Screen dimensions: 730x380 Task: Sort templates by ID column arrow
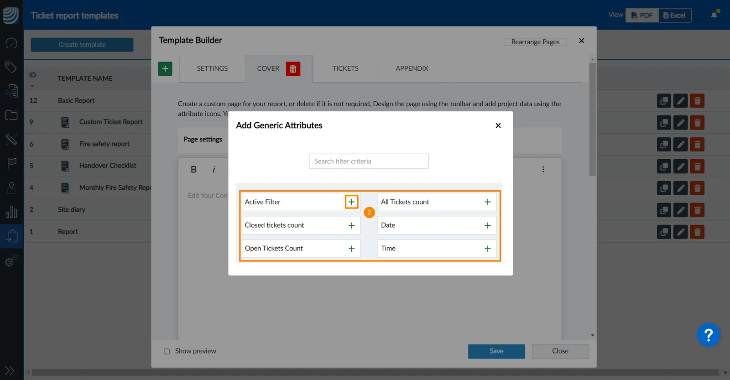click(x=32, y=86)
